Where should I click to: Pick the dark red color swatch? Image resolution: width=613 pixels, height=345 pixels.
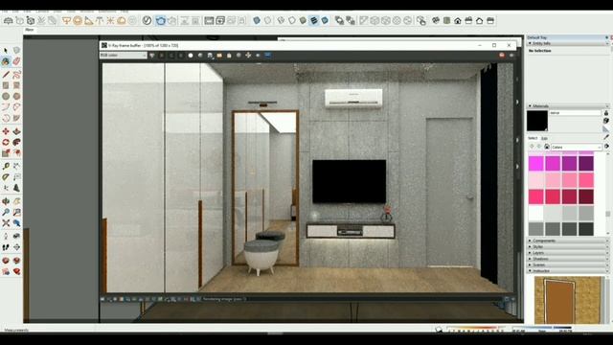point(586,196)
